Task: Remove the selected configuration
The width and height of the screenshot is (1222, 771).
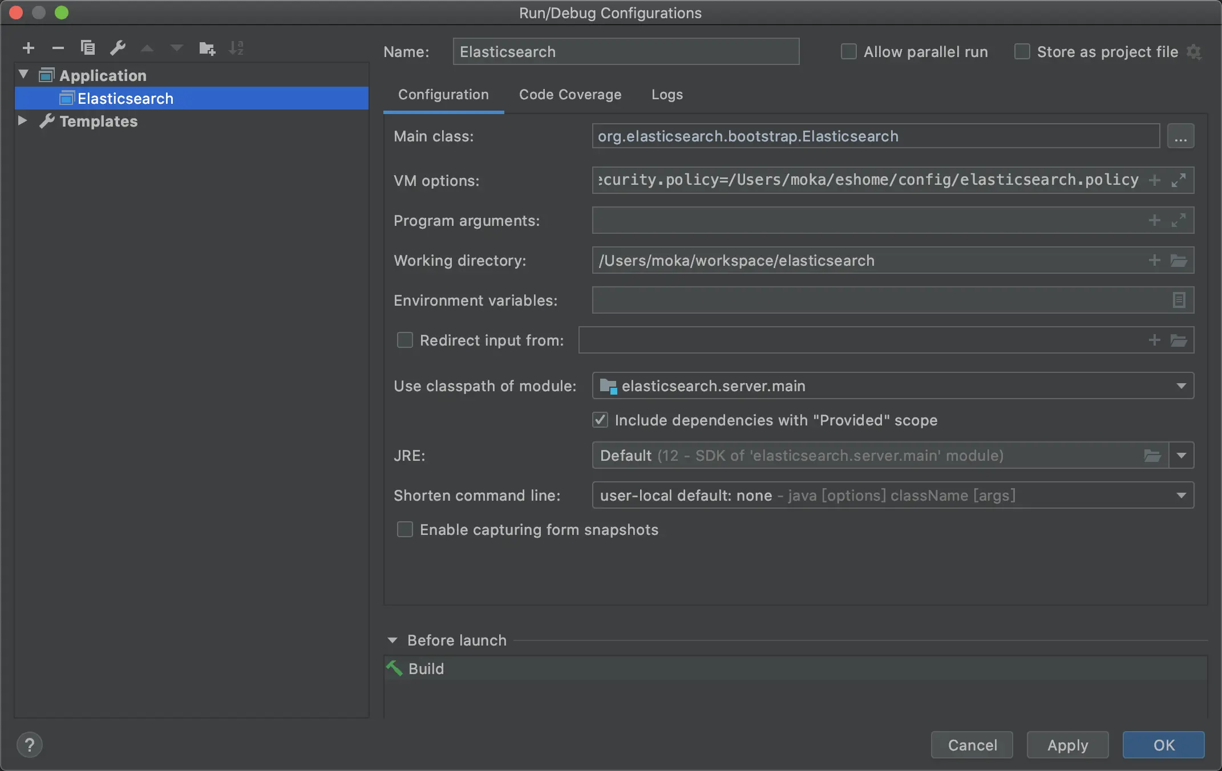Action: (58, 48)
